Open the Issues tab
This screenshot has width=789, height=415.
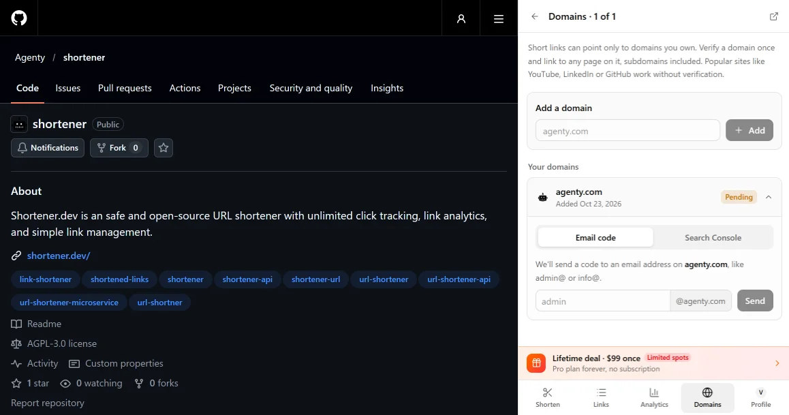68,88
